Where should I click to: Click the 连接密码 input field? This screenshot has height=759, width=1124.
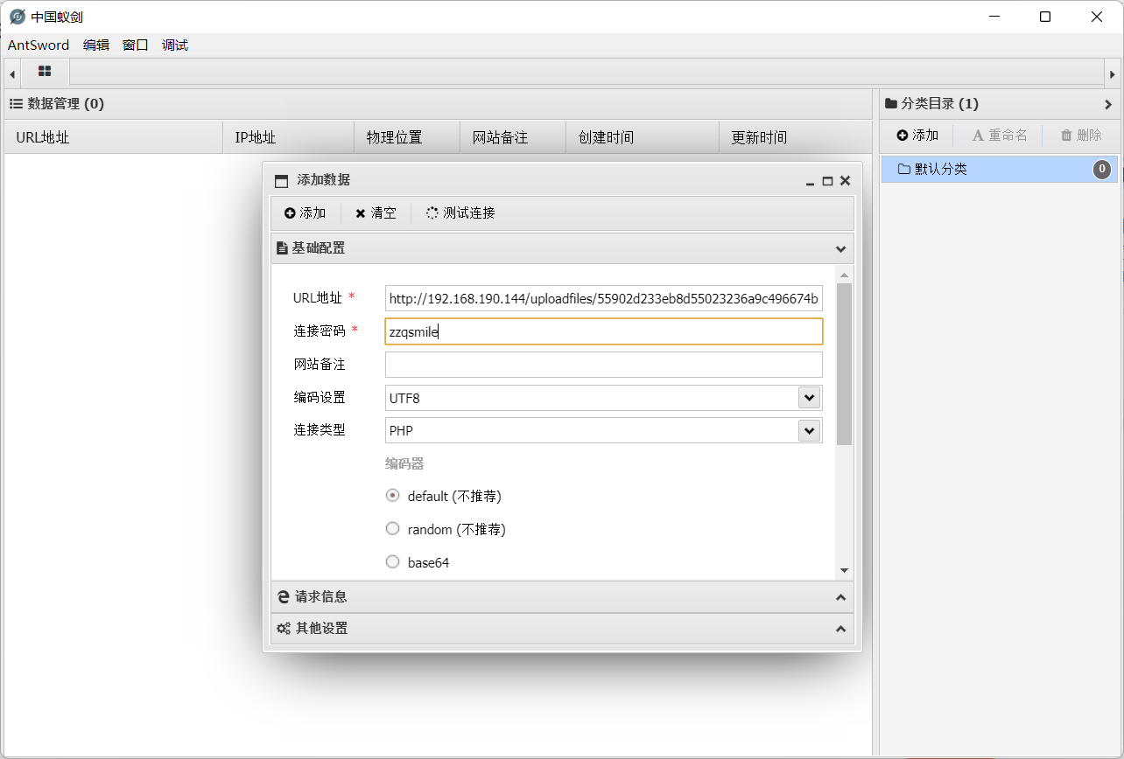(x=604, y=331)
